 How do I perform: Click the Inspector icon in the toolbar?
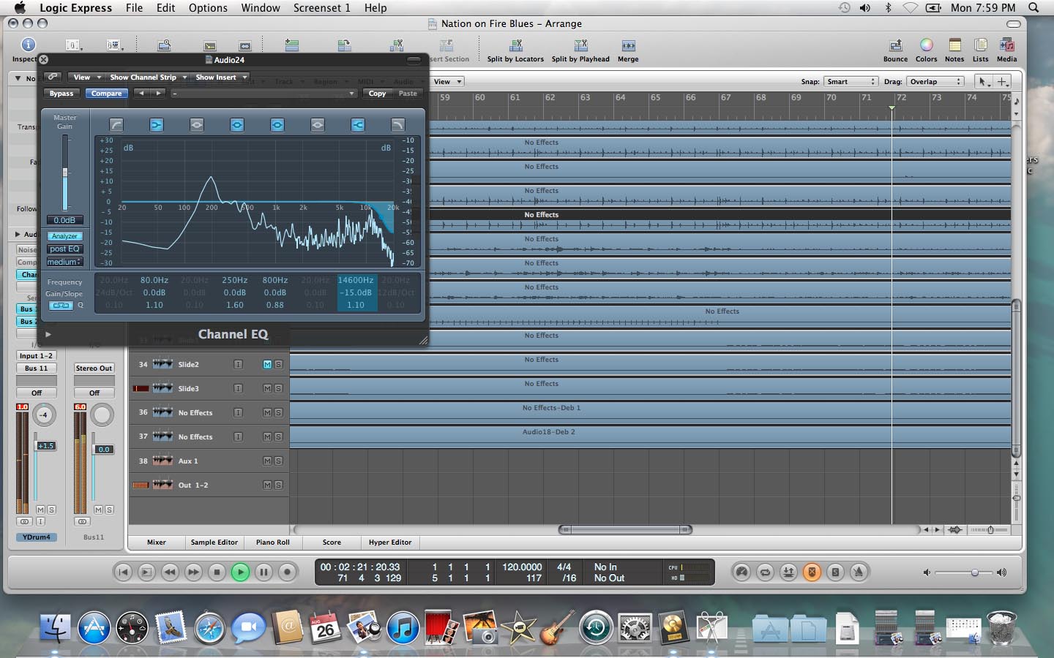click(x=28, y=45)
